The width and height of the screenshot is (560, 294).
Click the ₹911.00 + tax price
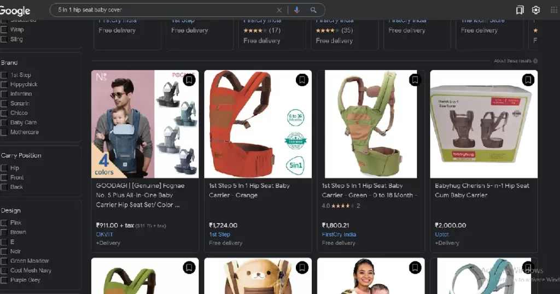115,226
